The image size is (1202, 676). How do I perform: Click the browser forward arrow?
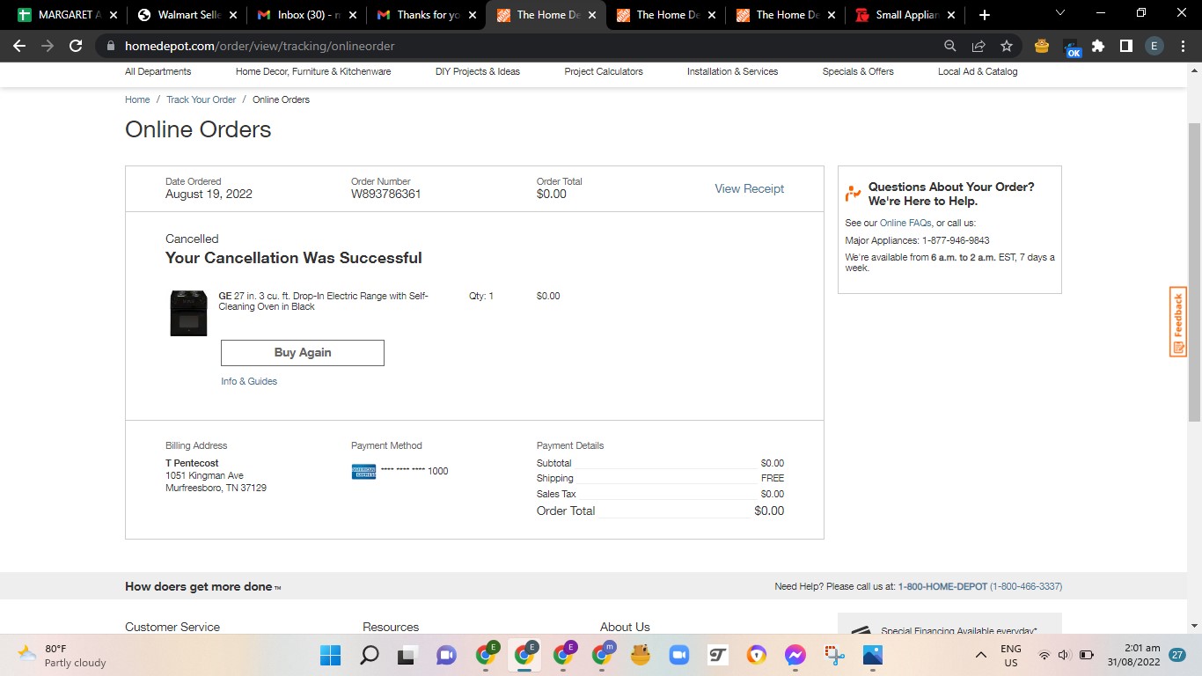click(x=48, y=46)
